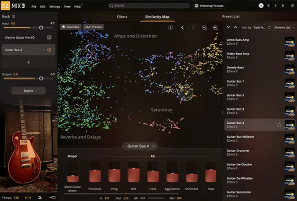Adjust the Make Guitar Better shaper fader
Viewport: 297px width, 201px height.
[73, 172]
